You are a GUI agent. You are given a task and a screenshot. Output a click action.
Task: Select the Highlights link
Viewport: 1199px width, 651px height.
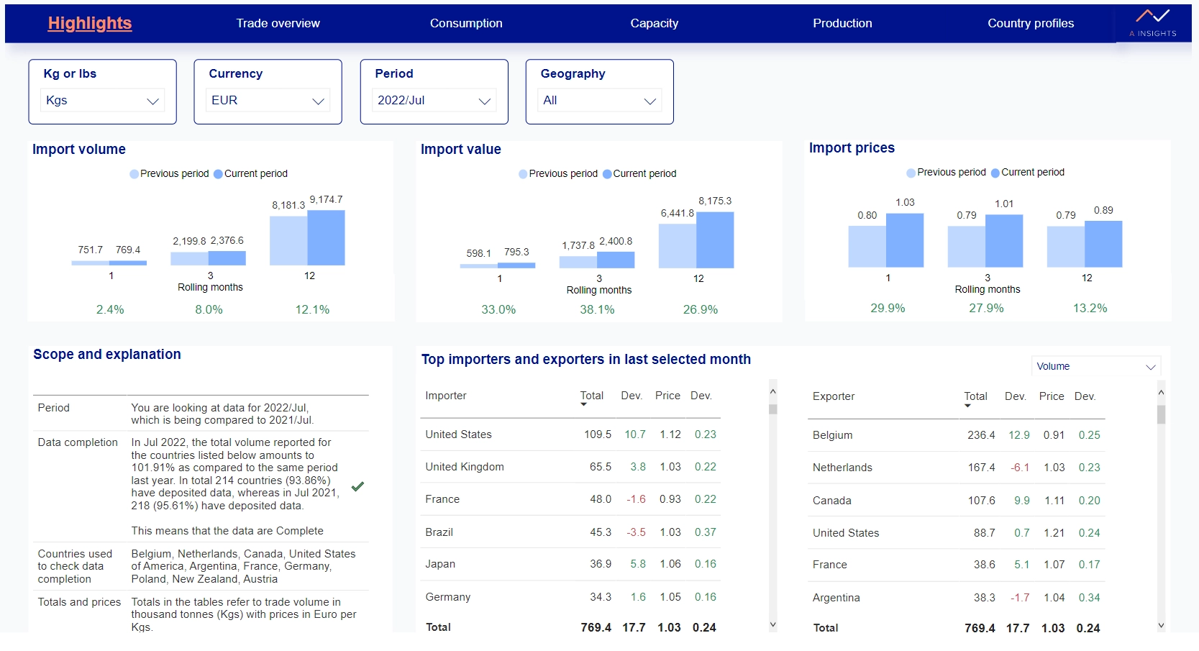90,23
